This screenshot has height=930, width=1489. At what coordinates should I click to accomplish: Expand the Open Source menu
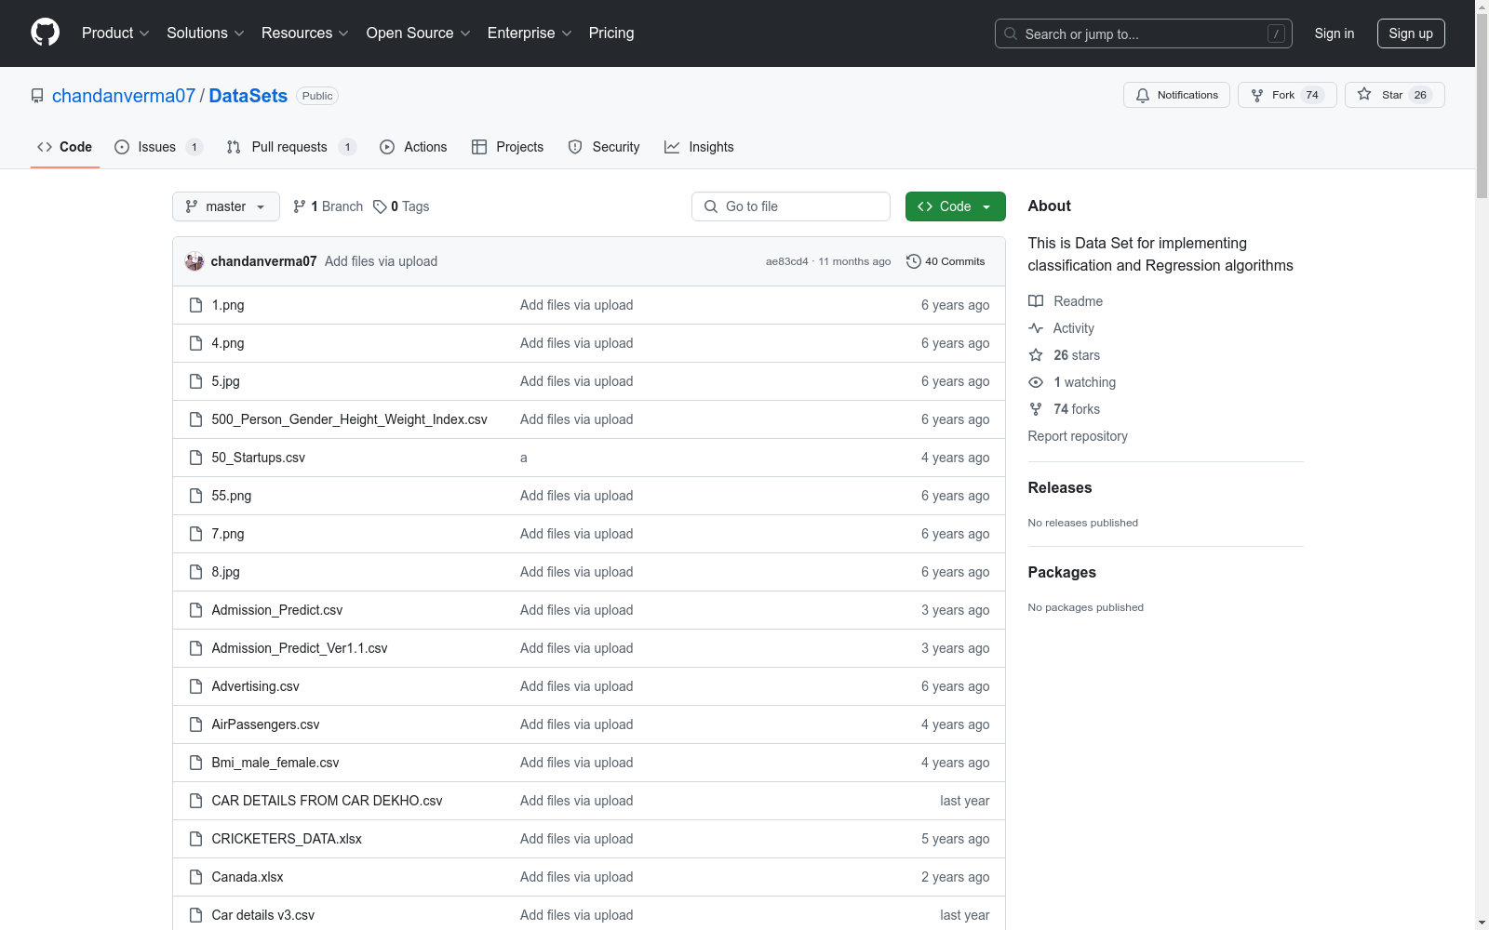click(418, 33)
